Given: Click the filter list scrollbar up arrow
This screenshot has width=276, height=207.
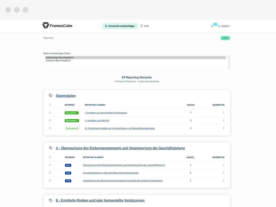Looking at the screenshot, I should [229, 57].
